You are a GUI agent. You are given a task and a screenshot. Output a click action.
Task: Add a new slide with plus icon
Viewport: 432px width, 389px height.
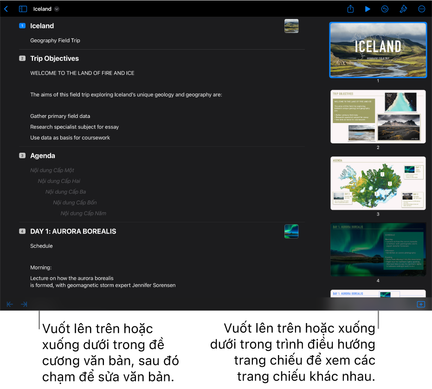421,304
